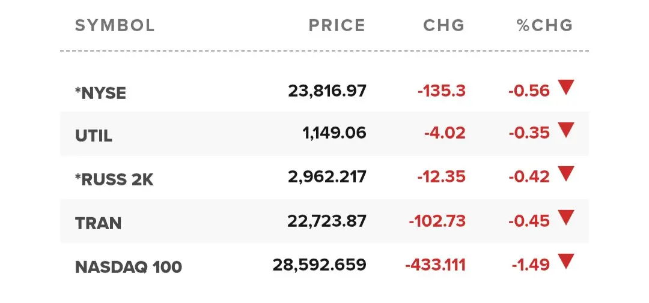649x303 pixels.
Task: Click TRAN change value -102.73
Action: pyautogui.click(x=437, y=221)
